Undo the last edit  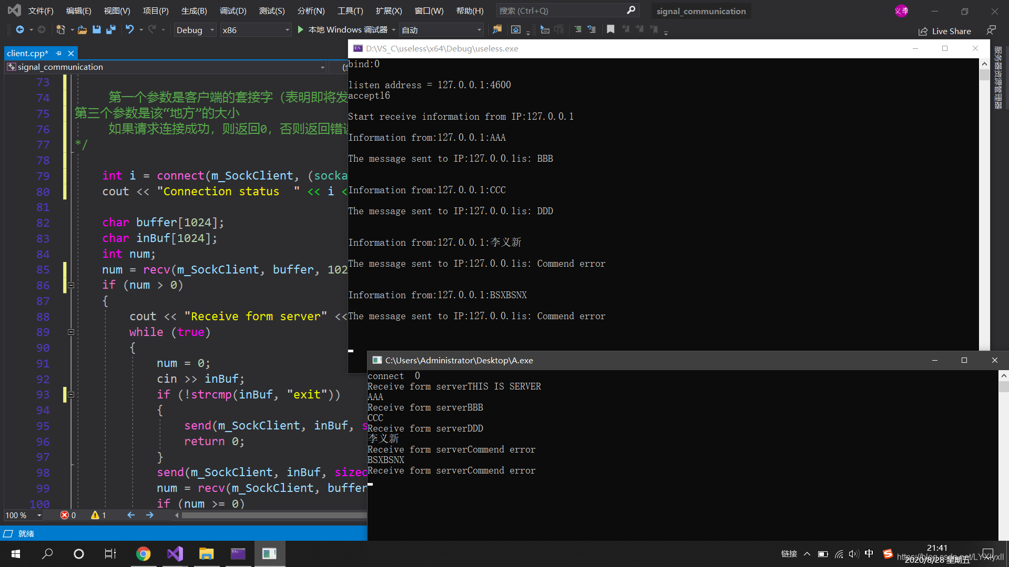(x=129, y=30)
